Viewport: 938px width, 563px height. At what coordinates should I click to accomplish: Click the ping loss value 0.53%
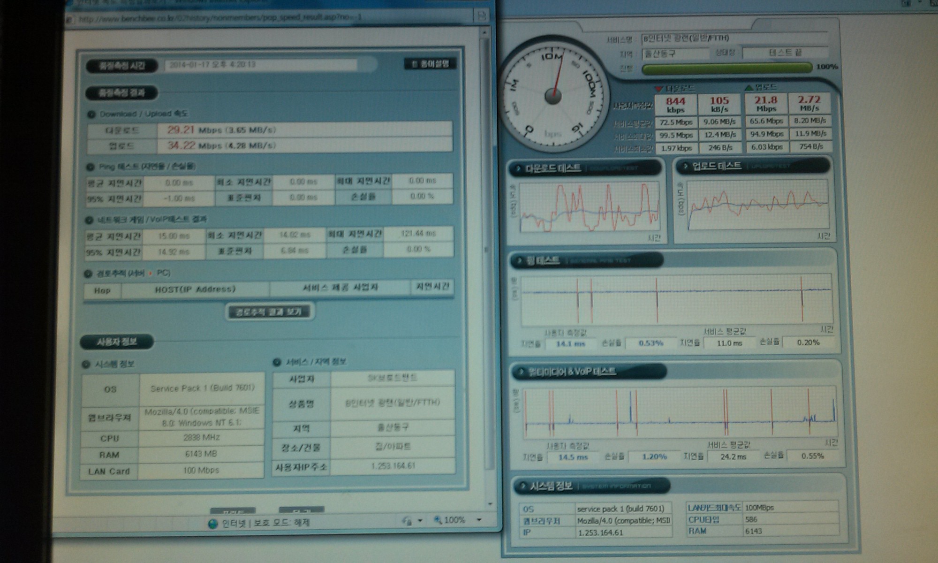point(651,343)
